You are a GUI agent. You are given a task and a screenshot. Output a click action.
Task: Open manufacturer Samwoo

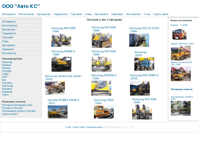(x=7, y=89)
